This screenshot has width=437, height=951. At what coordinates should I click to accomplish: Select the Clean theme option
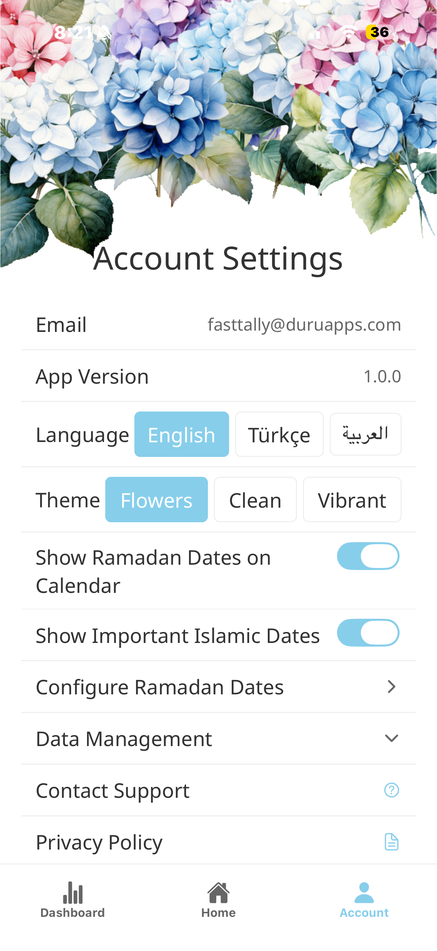point(255,500)
